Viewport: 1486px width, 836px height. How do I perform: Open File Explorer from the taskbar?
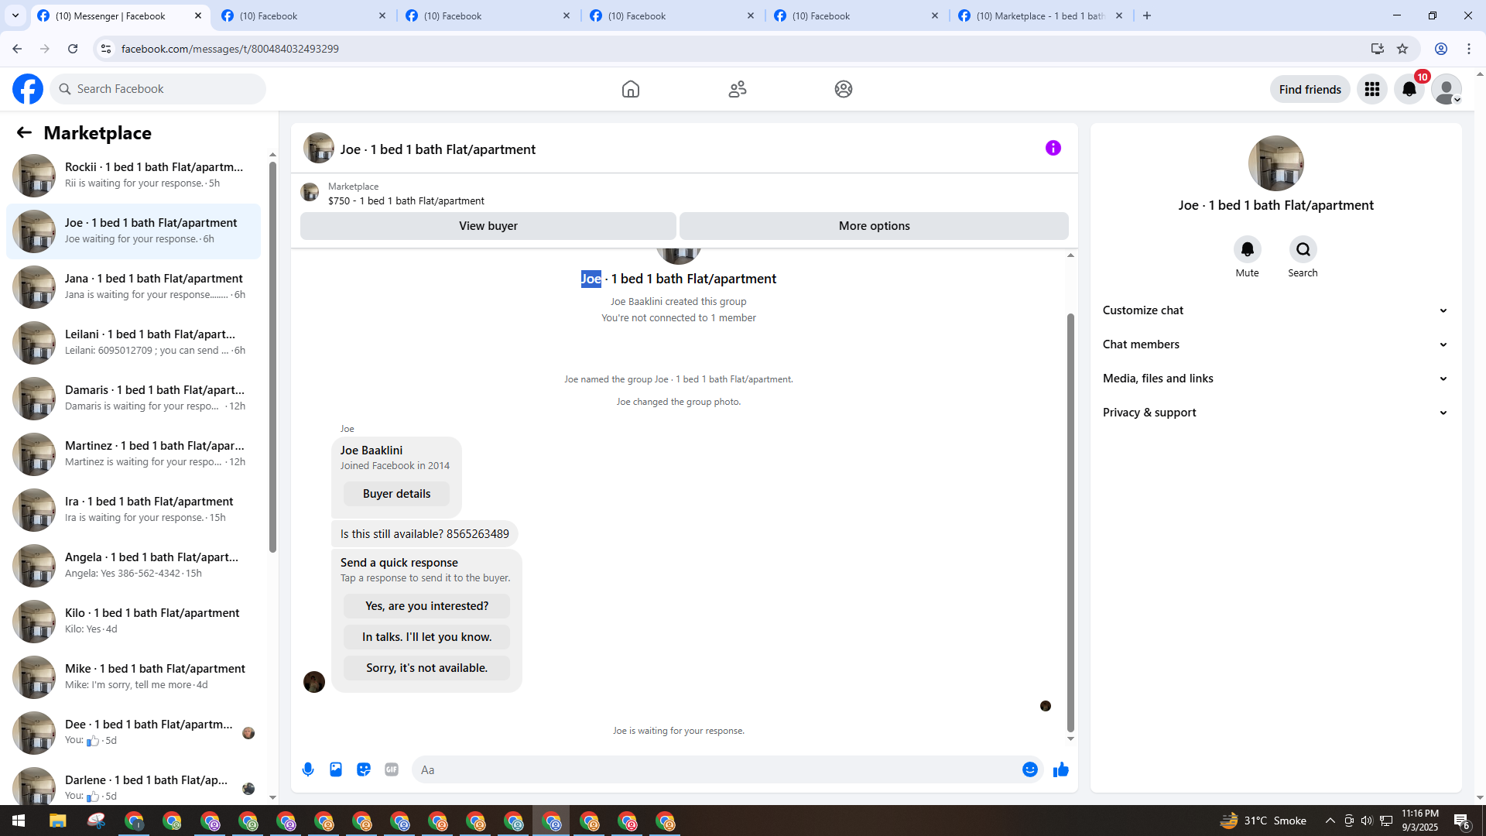pyautogui.click(x=58, y=821)
